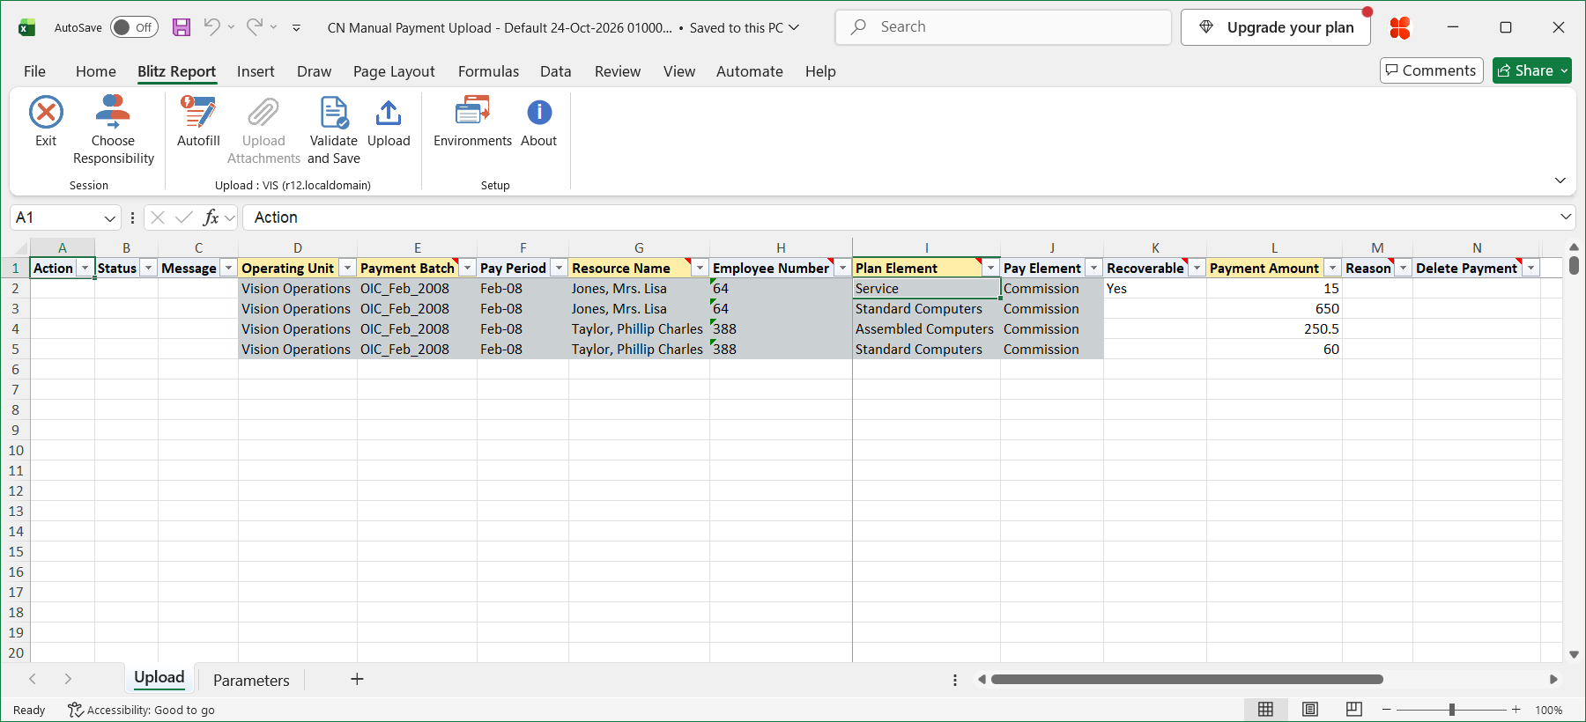Switch to the Formulas tab
This screenshot has height=722, width=1586.
pos(488,71)
